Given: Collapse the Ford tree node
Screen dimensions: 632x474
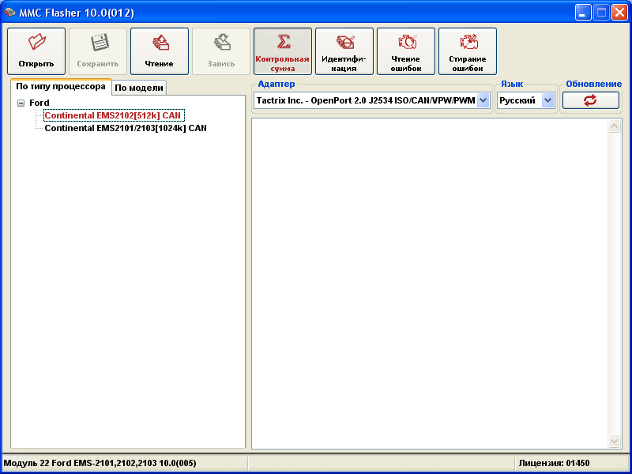Looking at the screenshot, I should [21, 103].
